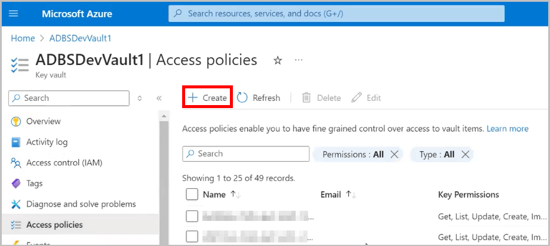Check the second access policy row

point(192,236)
